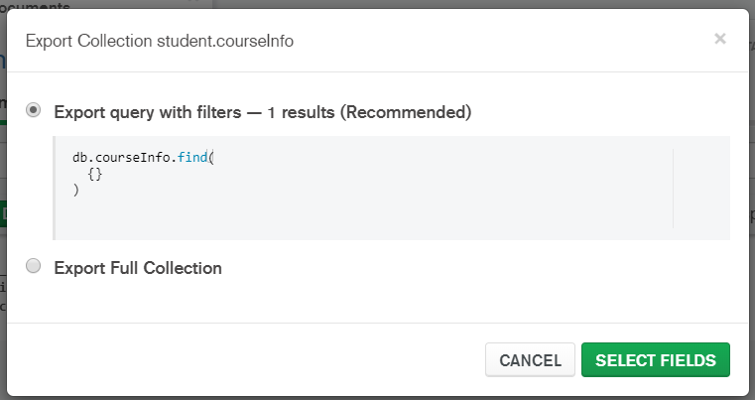Image resolution: width=755 pixels, height=400 pixels.
Task: Click the CANCEL button
Action: pos(530,360)
